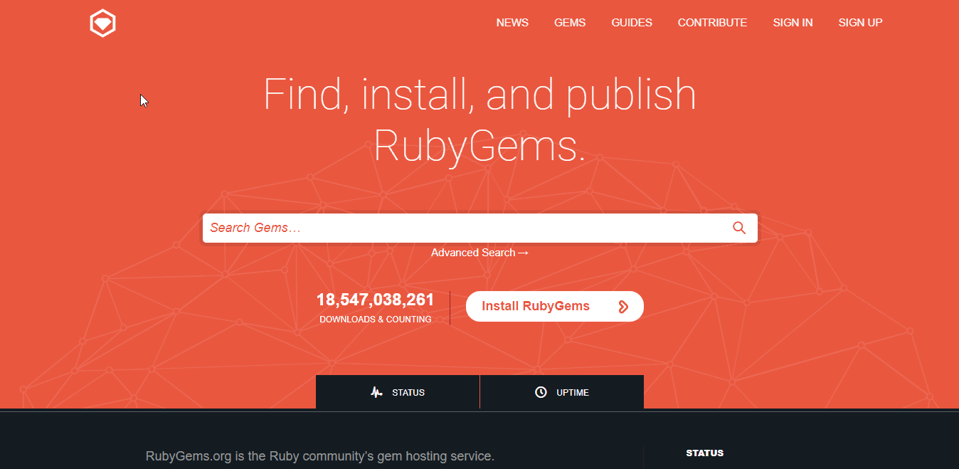
Task: Click the clock icon beside Uptime
Action: [x=541, y=392]
